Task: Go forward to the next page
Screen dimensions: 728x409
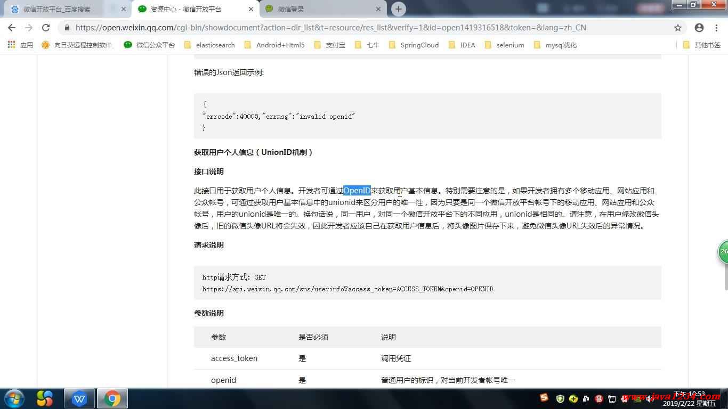Action: tap(29, 28)
